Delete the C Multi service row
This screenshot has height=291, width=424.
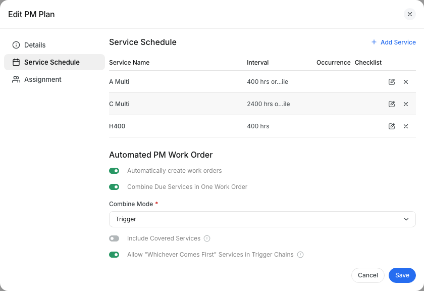click(x=406, y=104)
